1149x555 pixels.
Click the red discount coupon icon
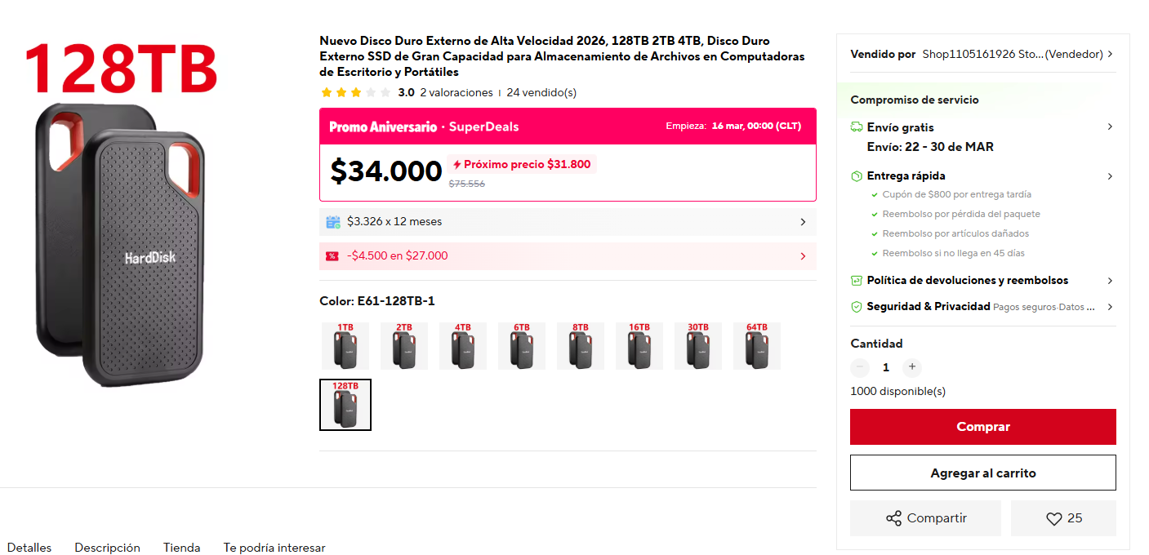(x=332, y=256)
